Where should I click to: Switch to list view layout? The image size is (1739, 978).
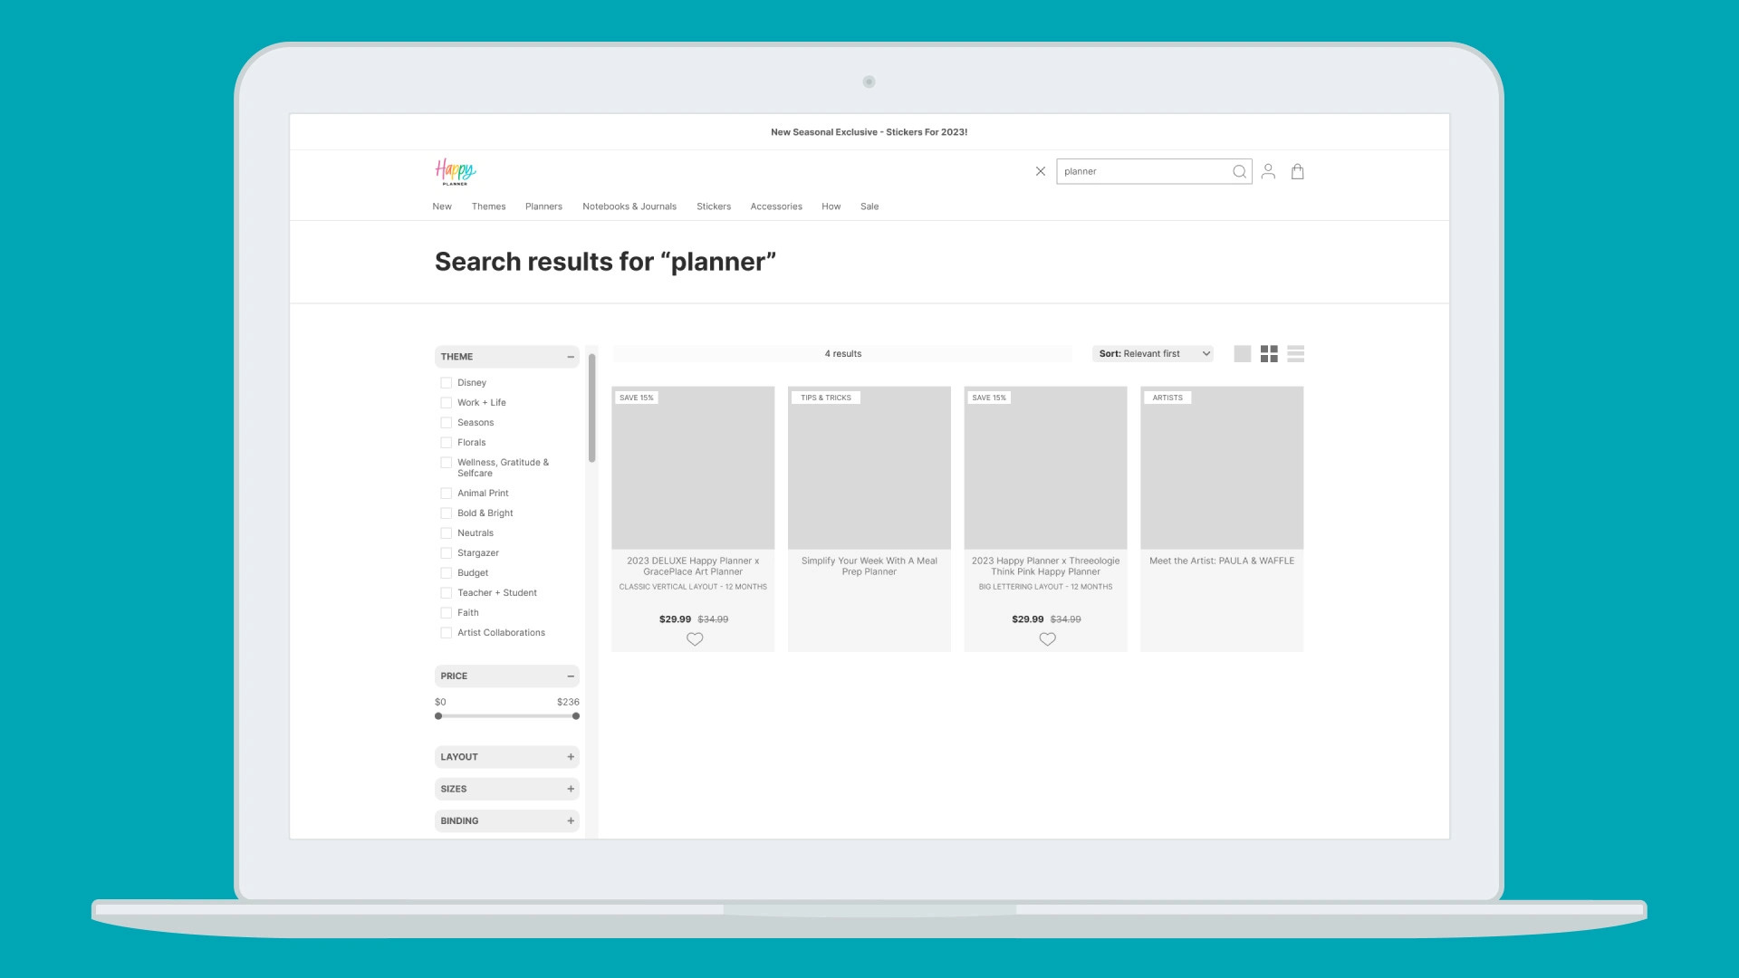tap(1296, 354)
